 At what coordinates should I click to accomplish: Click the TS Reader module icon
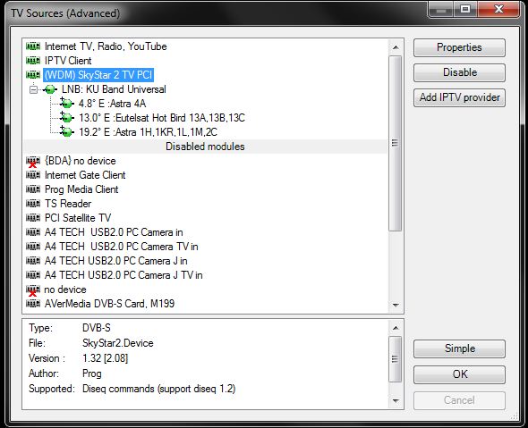(33, 204)
